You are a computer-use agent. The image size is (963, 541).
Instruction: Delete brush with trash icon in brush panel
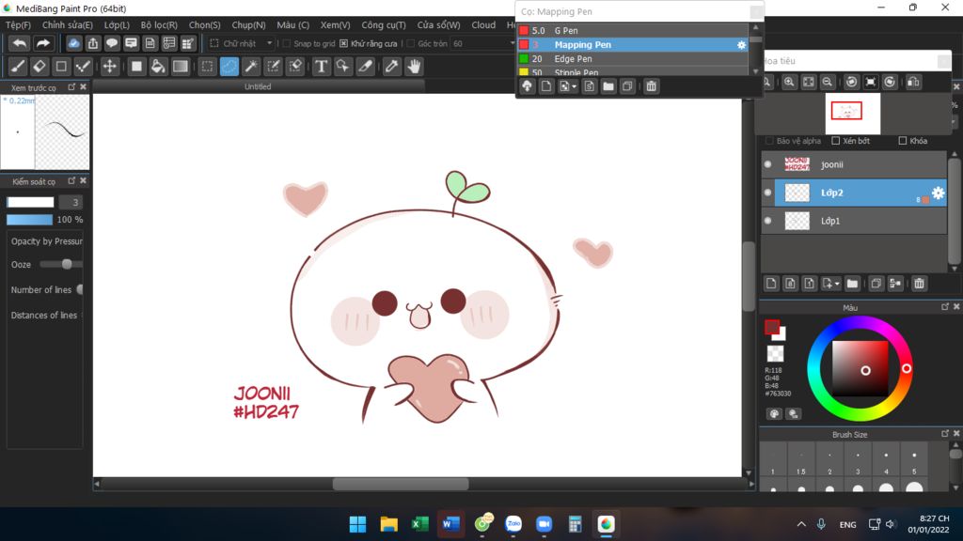point(651,86)
